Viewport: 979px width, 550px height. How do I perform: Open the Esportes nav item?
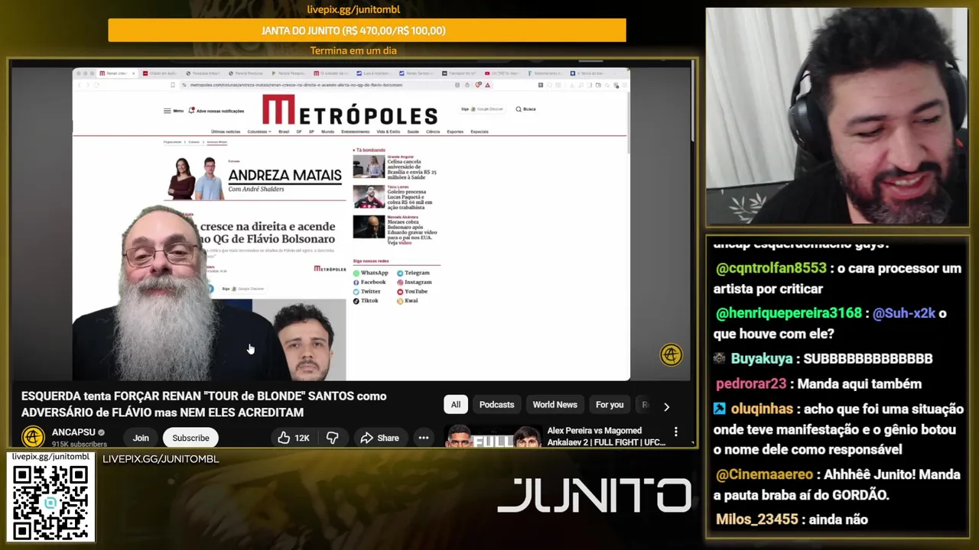(455, 131)
